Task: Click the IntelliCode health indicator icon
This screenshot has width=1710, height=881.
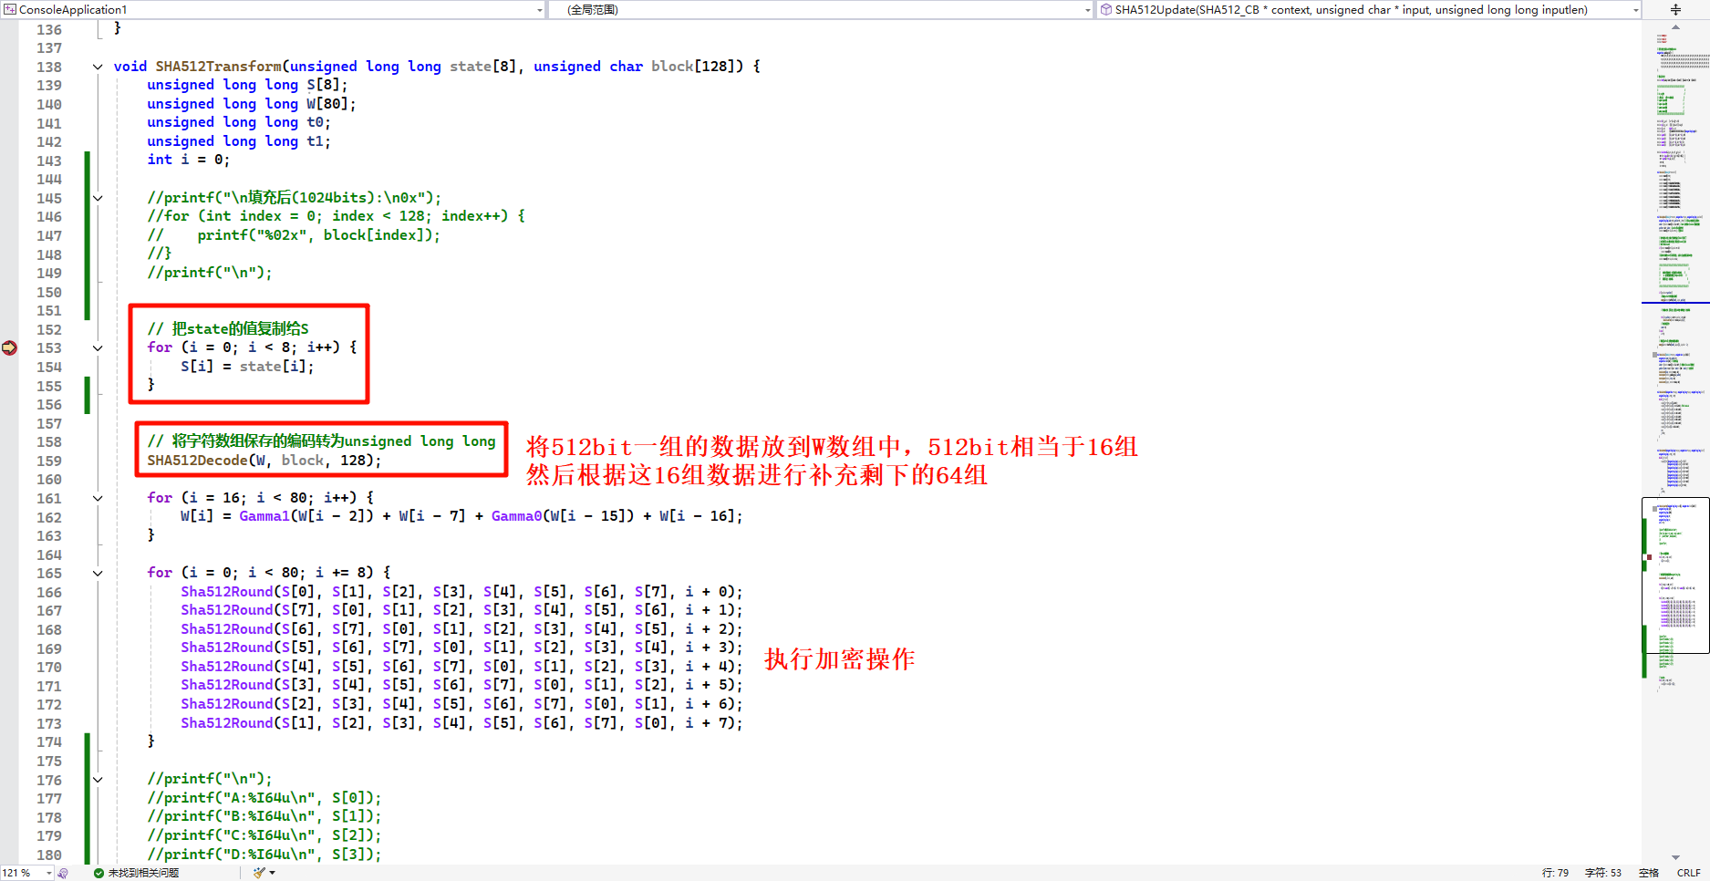Action: (63, 873)
